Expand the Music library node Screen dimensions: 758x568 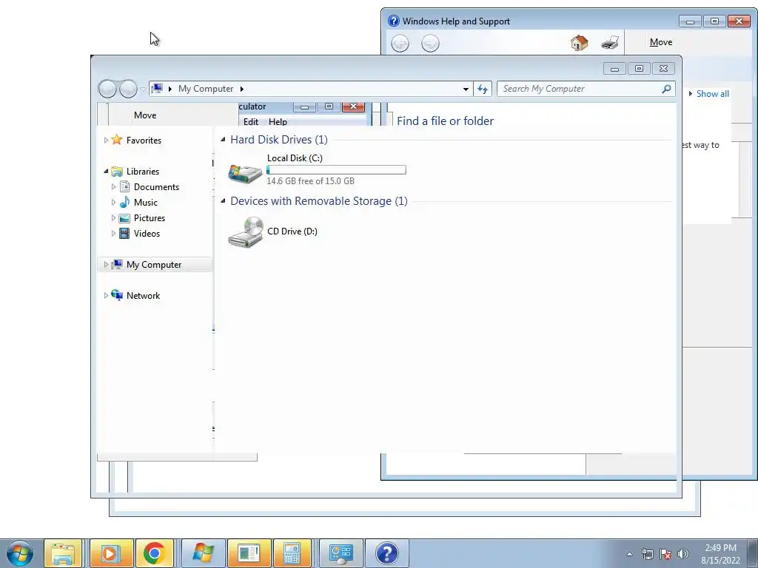(x=113, y=202)
